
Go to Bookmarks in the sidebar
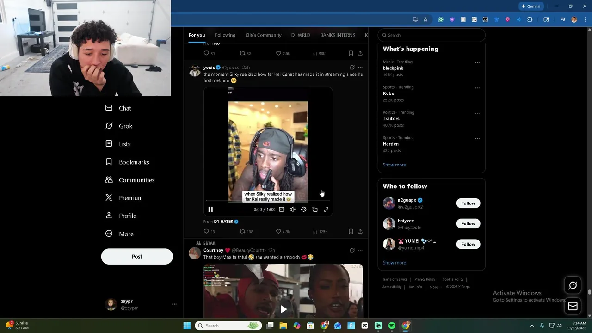[127, 162]
